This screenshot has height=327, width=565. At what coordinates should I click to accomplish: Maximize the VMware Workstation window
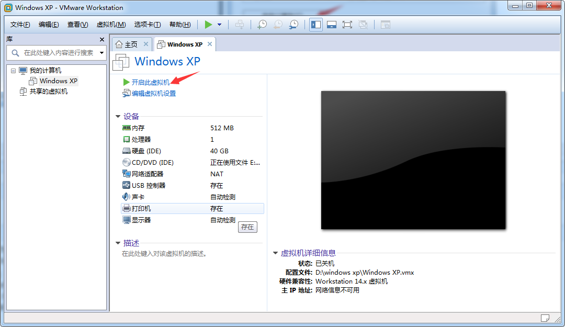[529, 5]
